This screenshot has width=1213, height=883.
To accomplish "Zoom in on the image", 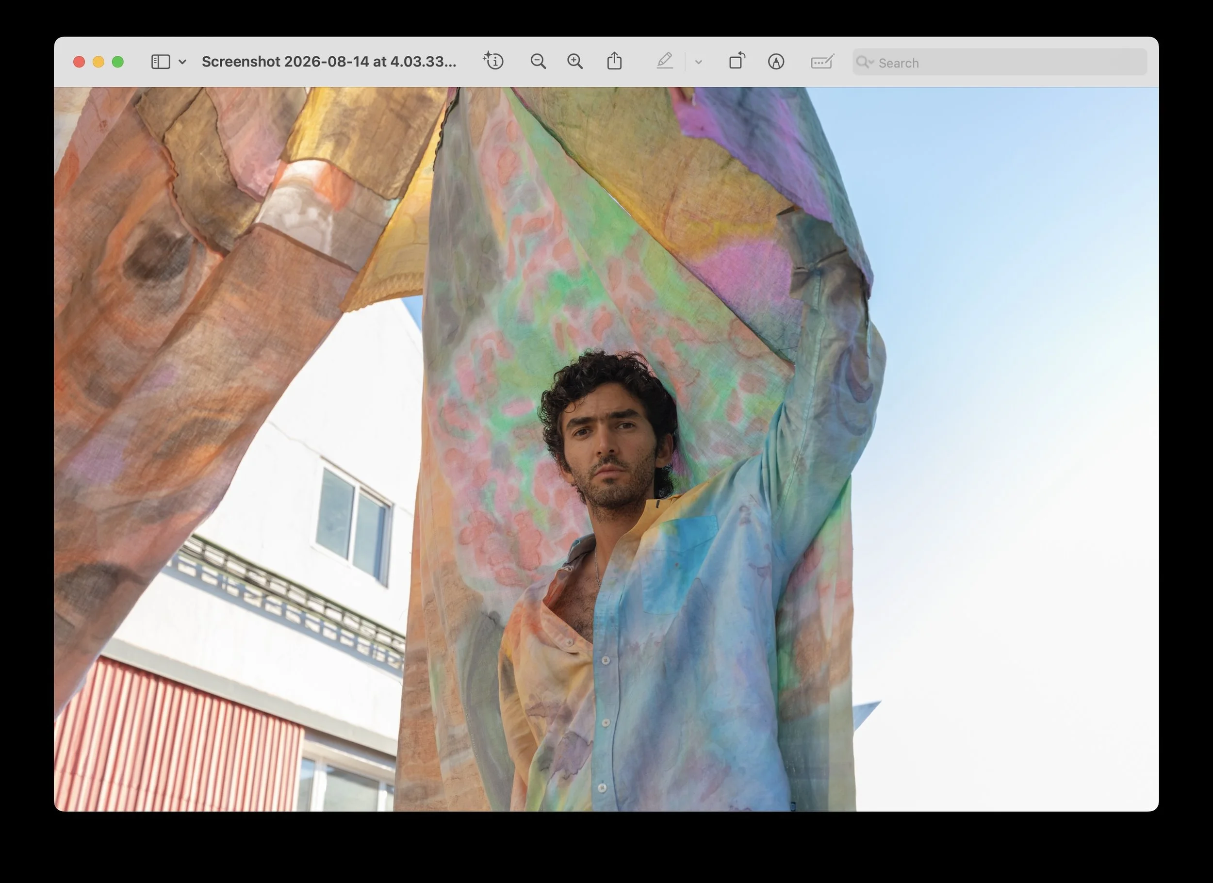I will [575, 62].
